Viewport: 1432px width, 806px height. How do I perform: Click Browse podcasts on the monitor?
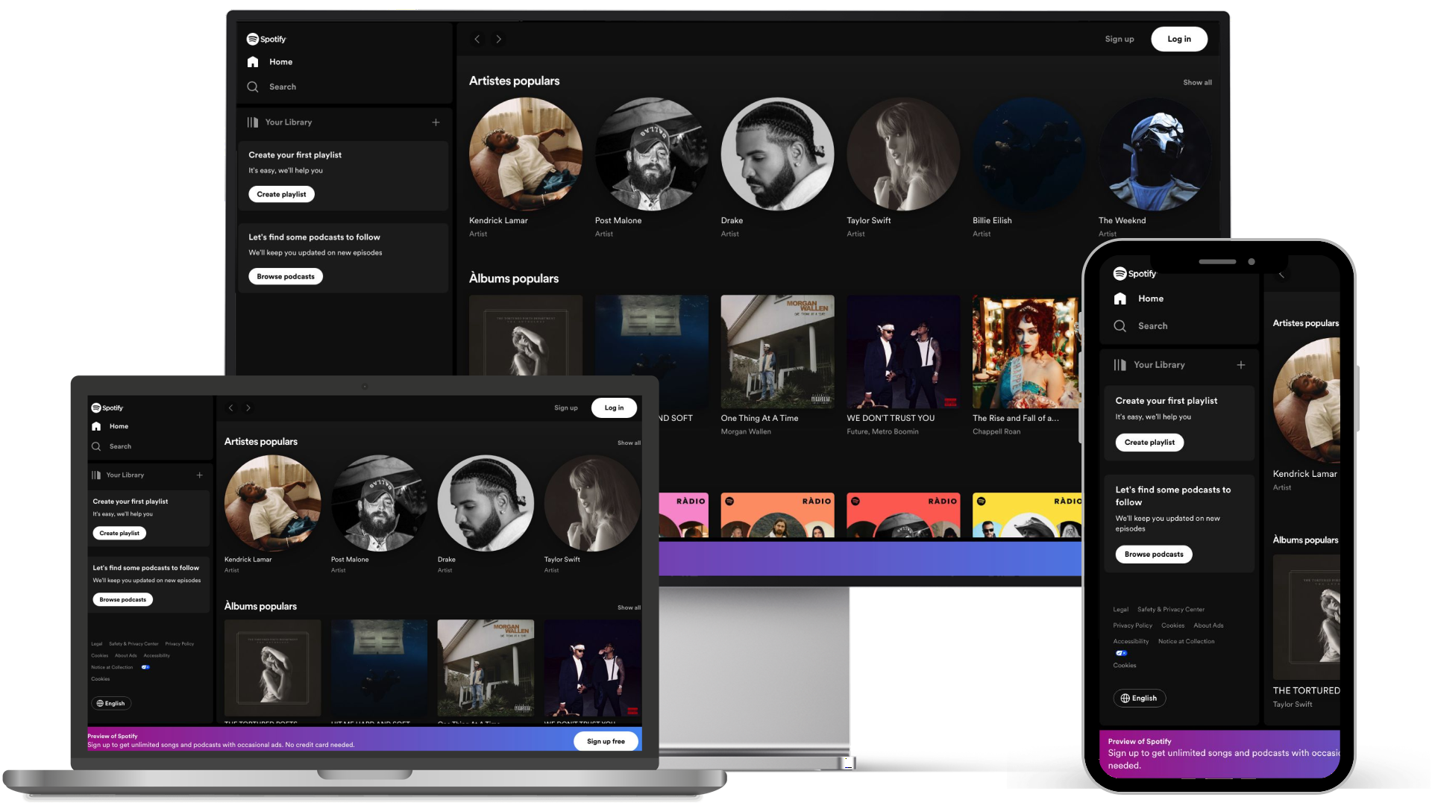pos(286,276)
